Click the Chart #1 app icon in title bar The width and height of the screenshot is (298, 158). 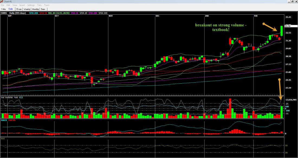[2, 2]
